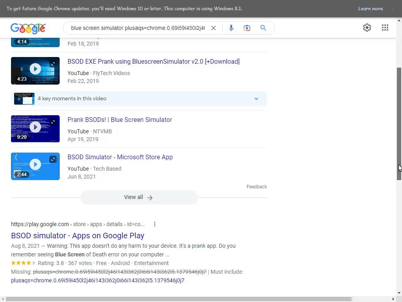Click into the search query field

coord(138,28)
